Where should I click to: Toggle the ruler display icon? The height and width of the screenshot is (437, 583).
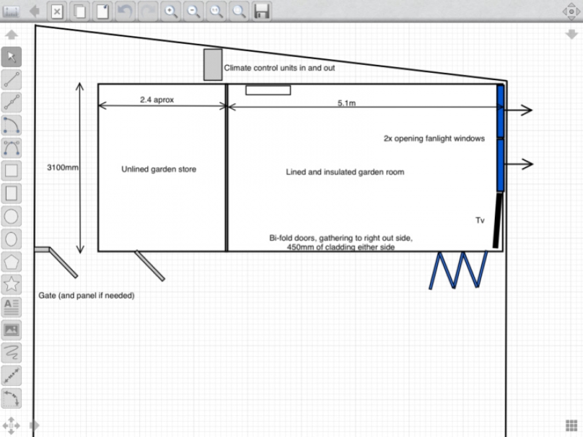tap(11, 11)
